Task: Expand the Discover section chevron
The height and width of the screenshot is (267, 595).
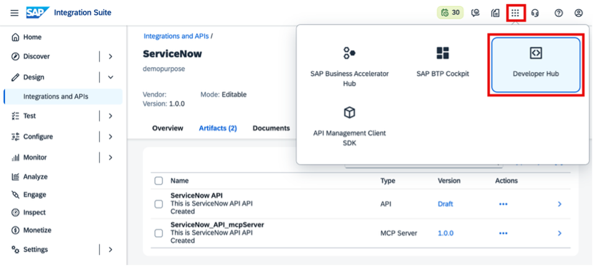Action: tap(110, 57)
